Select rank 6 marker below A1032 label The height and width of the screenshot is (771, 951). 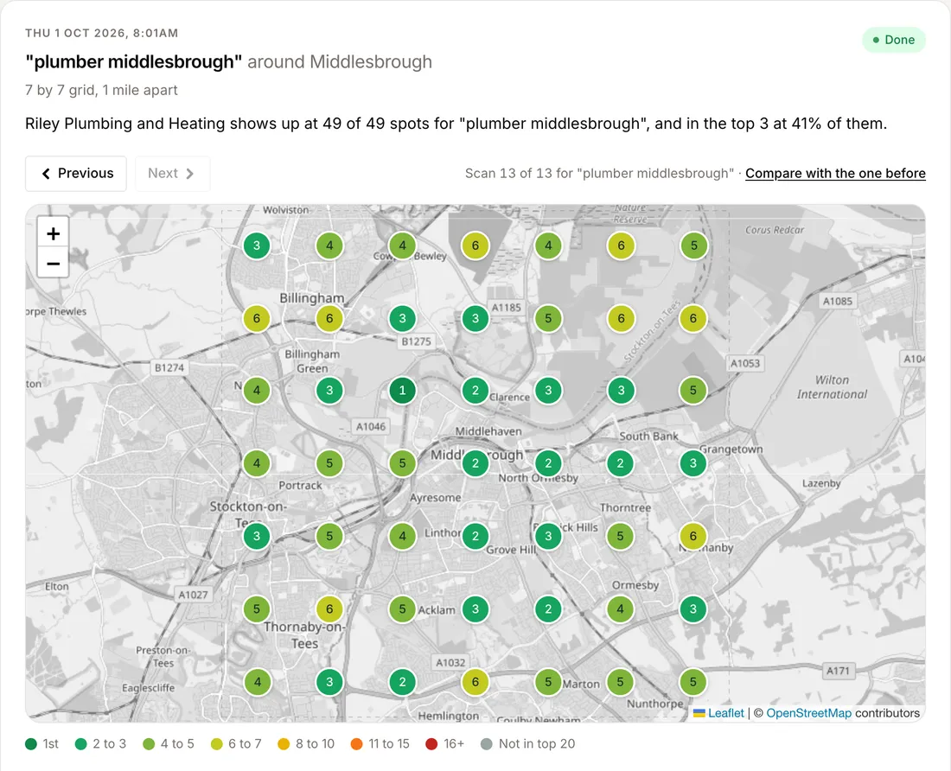point(475,682)
